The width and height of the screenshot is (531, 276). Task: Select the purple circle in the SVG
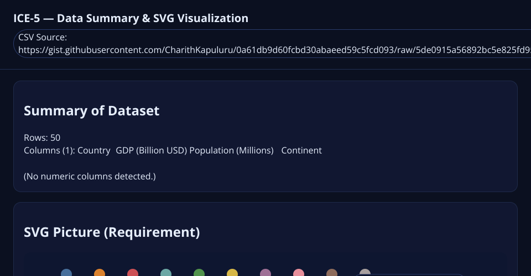(x=265, y=273)
